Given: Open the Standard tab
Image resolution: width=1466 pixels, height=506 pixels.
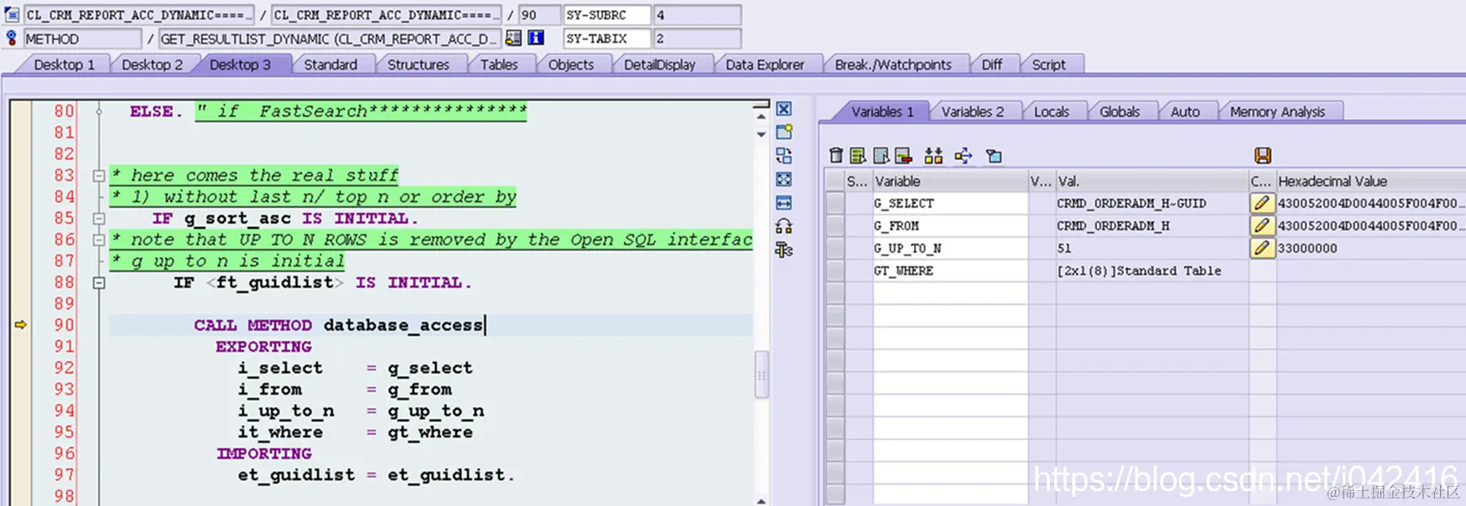Looking at the screenshot, I should 330,65.
